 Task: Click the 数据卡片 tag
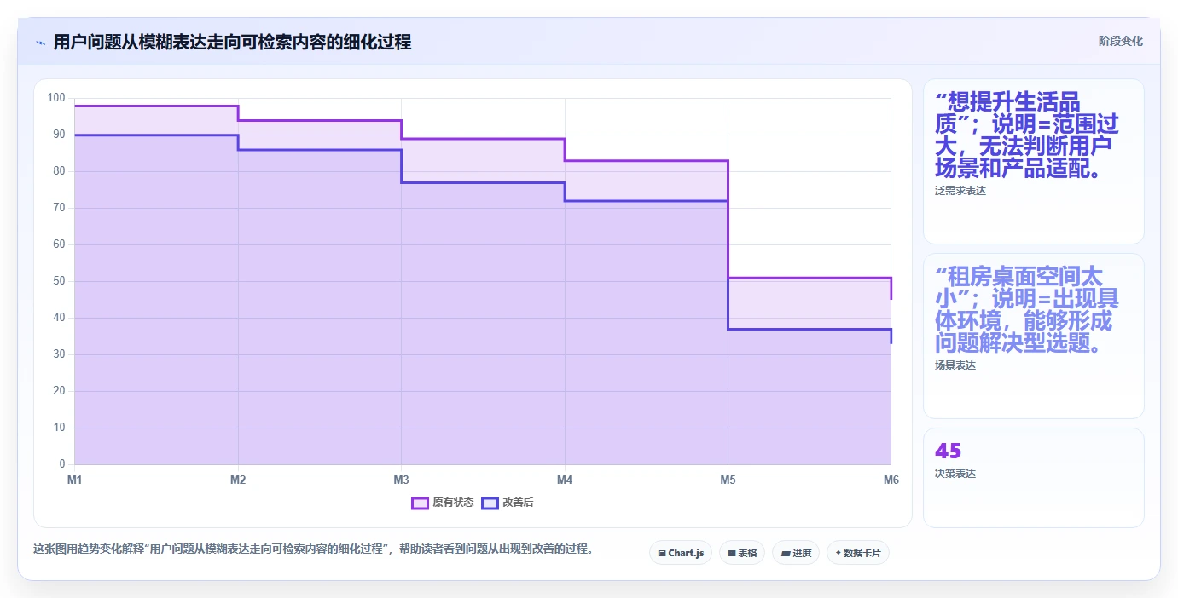point(858,553)
